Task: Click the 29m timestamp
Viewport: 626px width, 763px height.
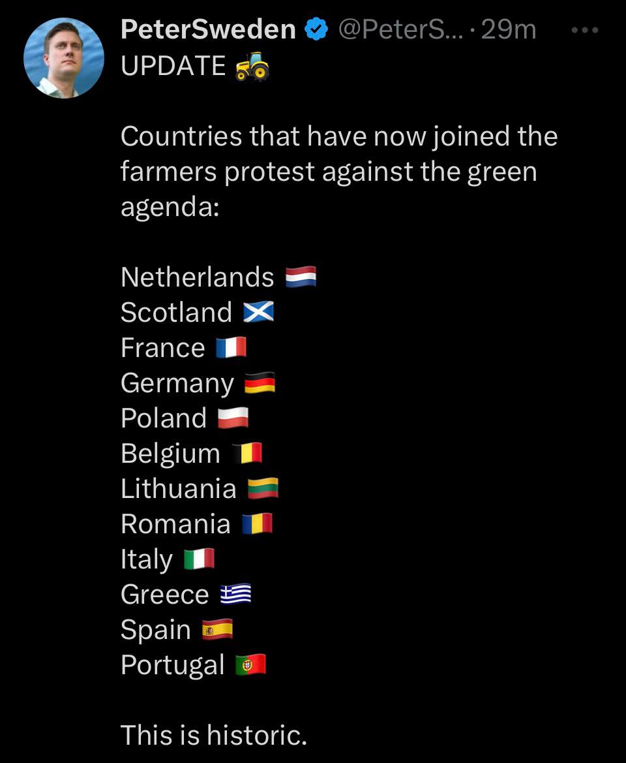Action: [508, 29]
